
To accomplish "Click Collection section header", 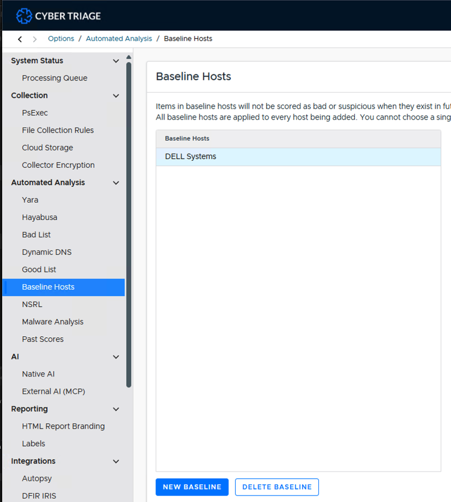I will 29,96.
